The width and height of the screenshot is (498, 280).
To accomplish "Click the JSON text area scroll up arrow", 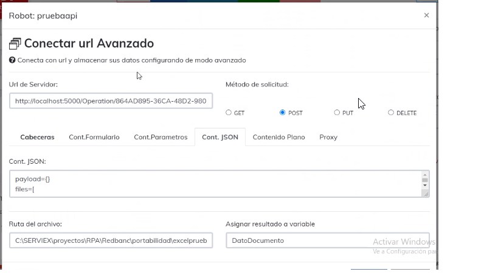I will (x=425, y=175).
